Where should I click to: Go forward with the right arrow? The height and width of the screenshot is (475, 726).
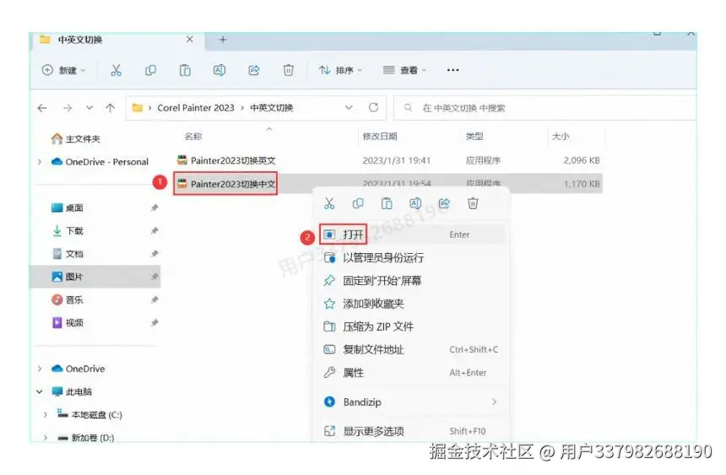68,108
